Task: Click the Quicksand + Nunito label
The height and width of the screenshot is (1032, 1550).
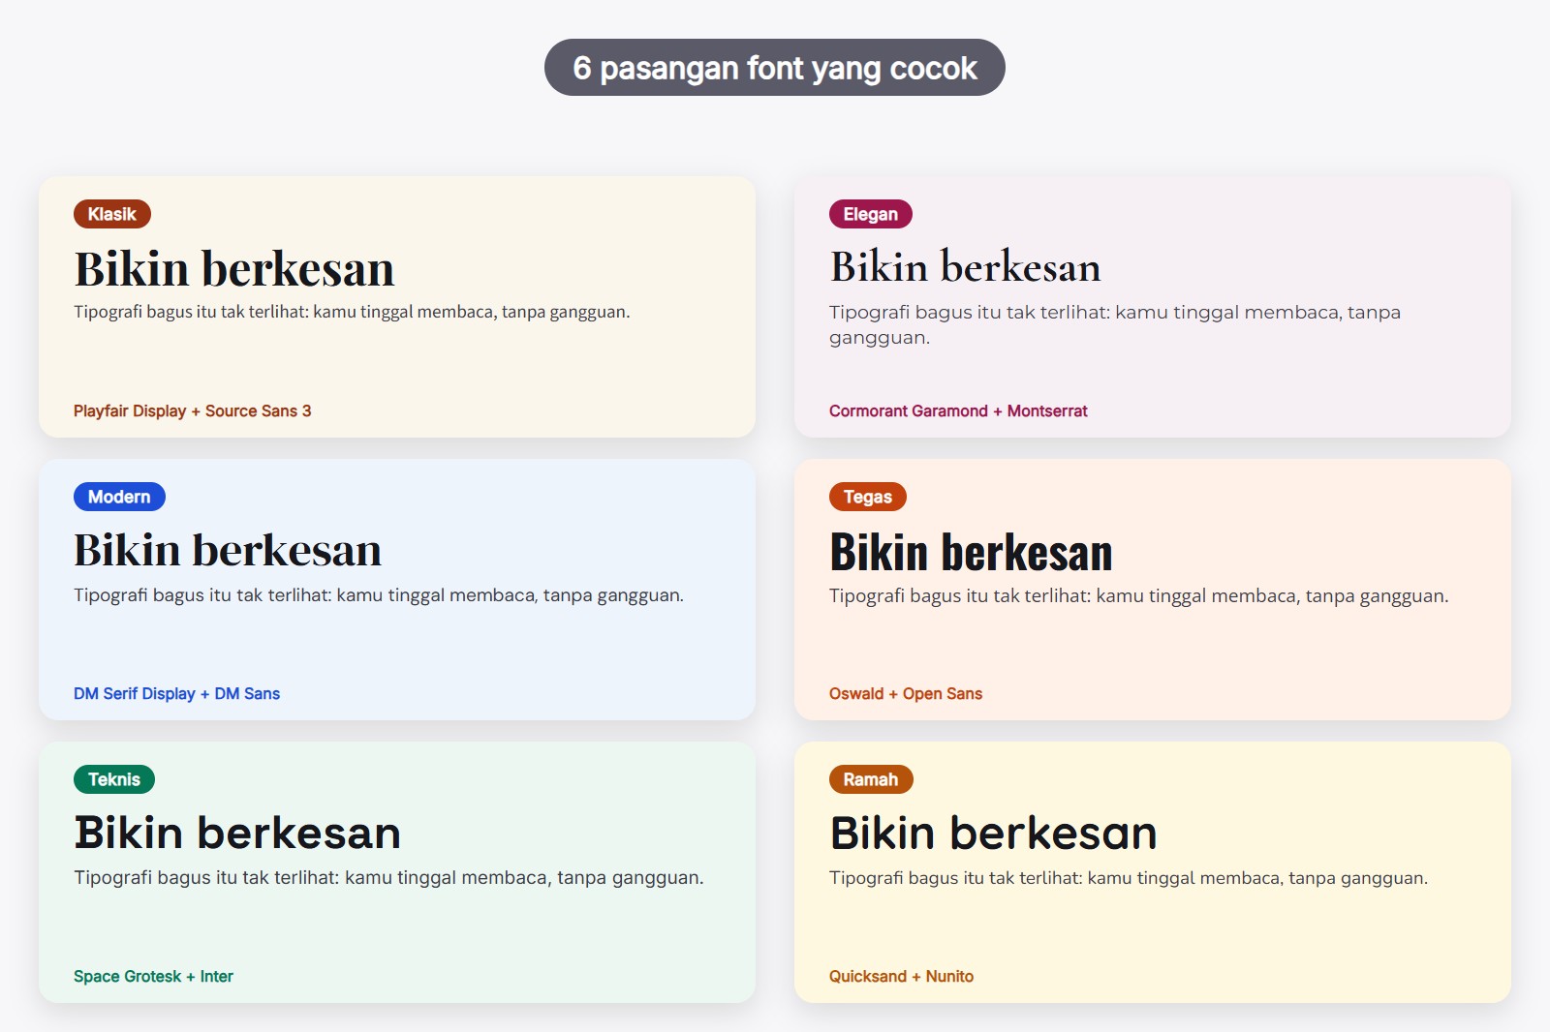Action: pyautogui.click(x=901, y=976)
